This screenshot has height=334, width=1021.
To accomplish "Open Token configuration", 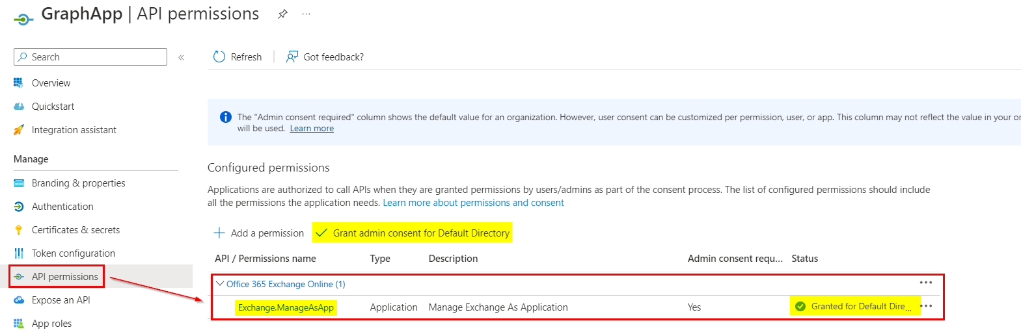I will pyautogui.click(x=73, y=253).
